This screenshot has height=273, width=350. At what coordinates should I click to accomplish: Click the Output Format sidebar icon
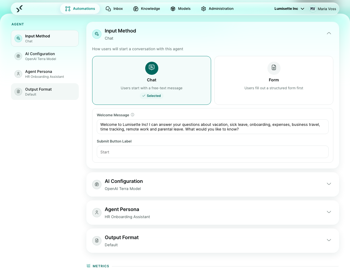click(18, 92)
